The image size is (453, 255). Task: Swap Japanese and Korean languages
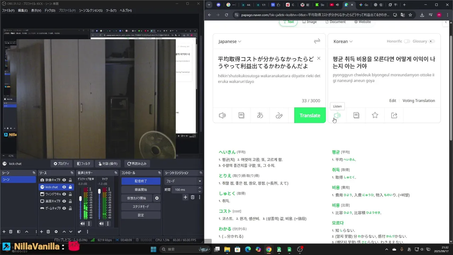coord(317,41)
